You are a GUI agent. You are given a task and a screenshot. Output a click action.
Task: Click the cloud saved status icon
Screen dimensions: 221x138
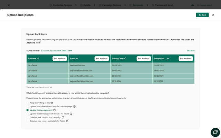coord(192,5)
